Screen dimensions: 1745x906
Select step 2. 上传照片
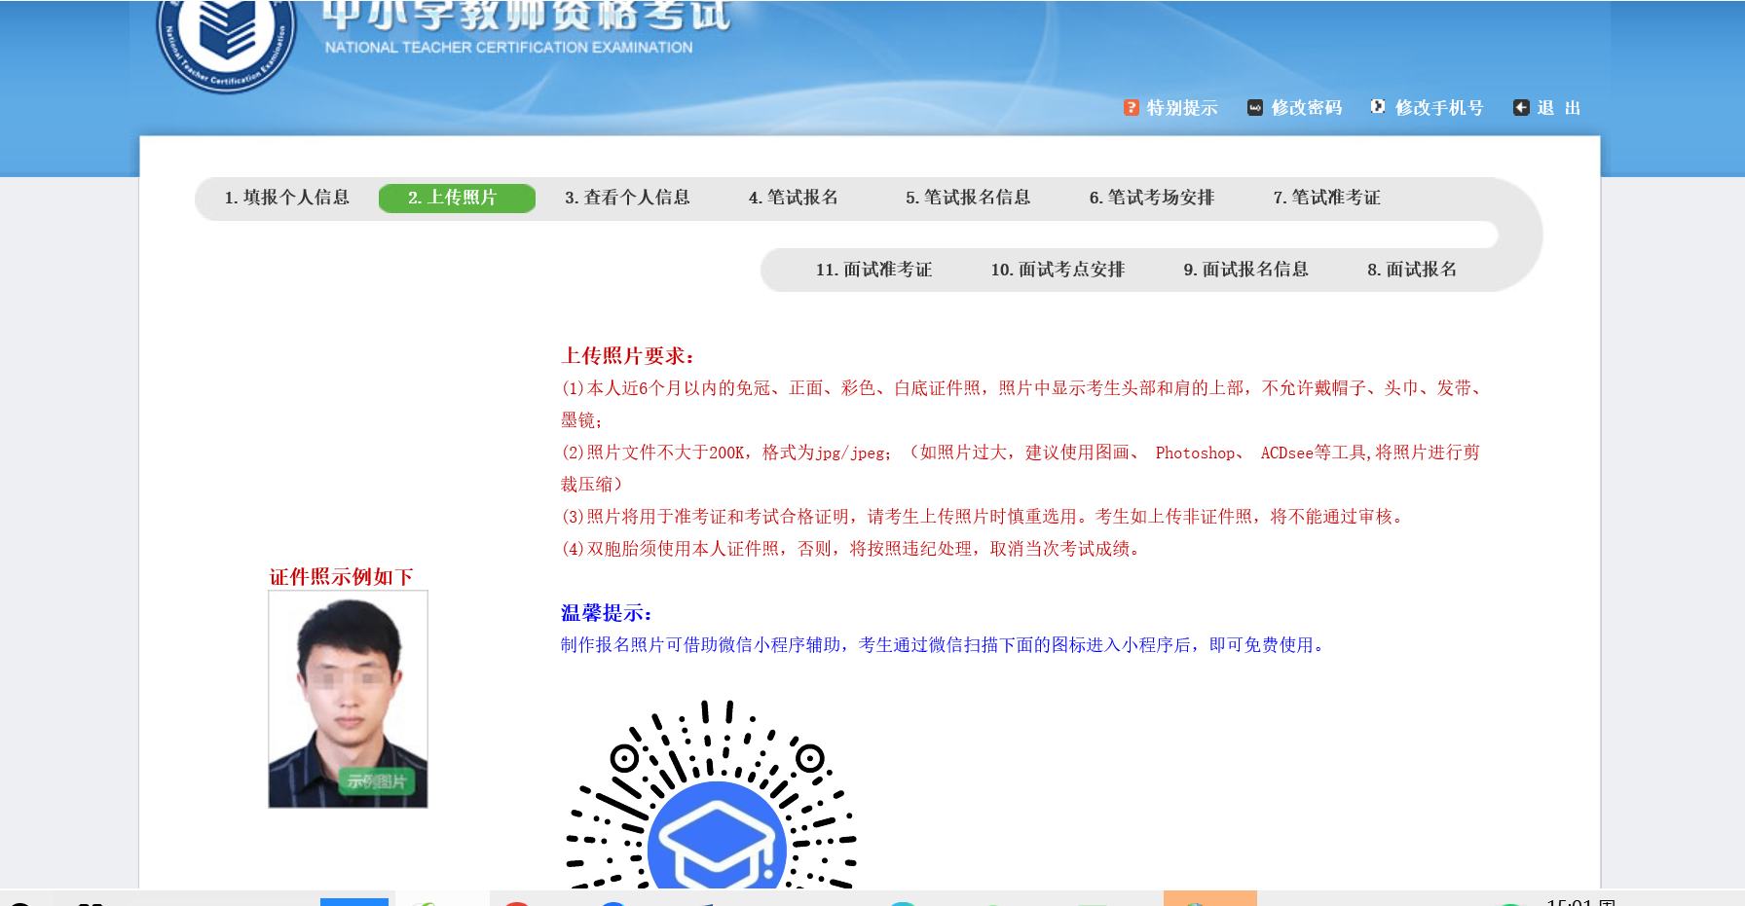coord(457,198)
